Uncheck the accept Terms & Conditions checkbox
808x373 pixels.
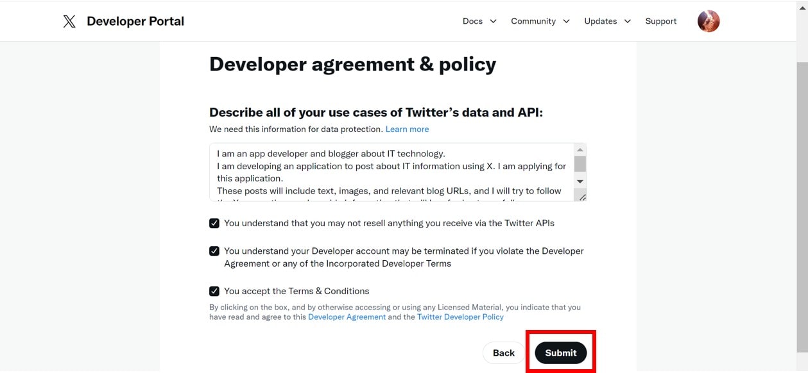(x=214, y=291)
